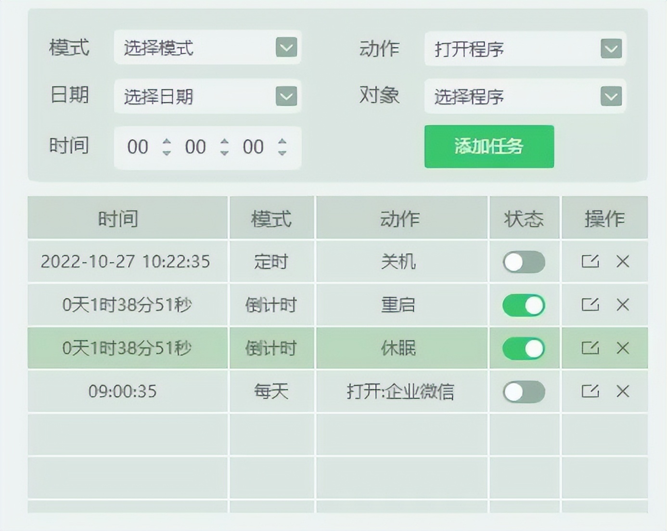The height and width of the screenshot is (531, 667).
Task: Edit the 重启 countdown task
Action: pyautogui.click(x=590, y=305)
